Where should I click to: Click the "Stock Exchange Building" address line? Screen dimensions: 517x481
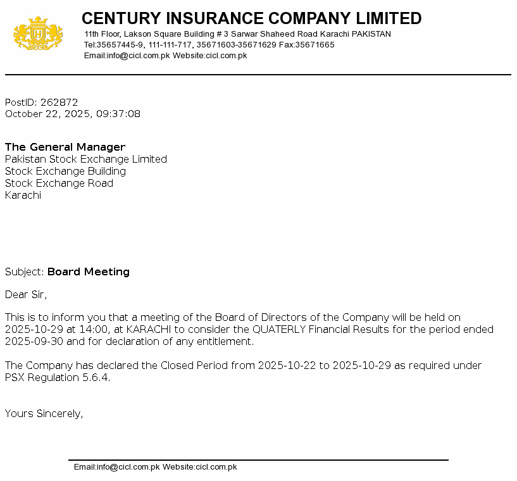(65, 172)
